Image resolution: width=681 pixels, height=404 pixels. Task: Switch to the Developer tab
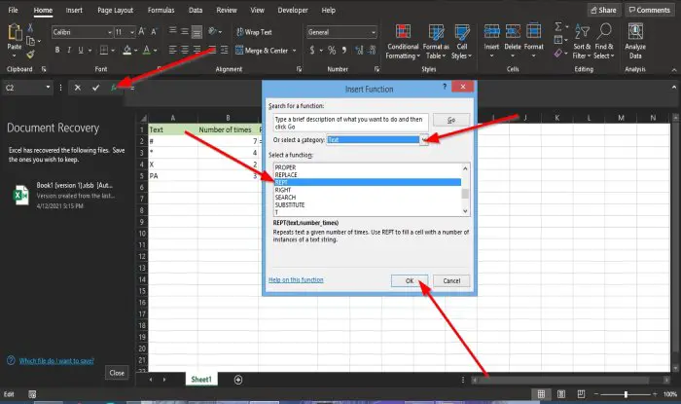293,10
